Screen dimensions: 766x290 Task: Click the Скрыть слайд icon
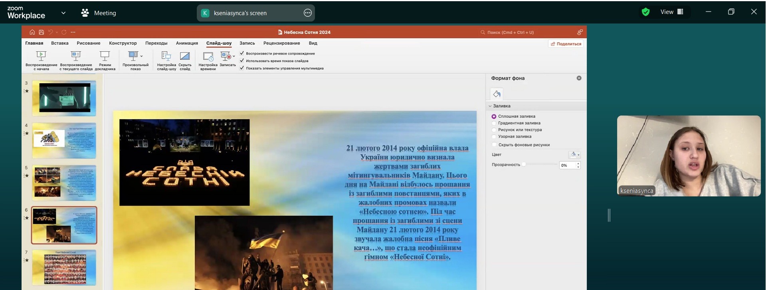coord(185,56)
